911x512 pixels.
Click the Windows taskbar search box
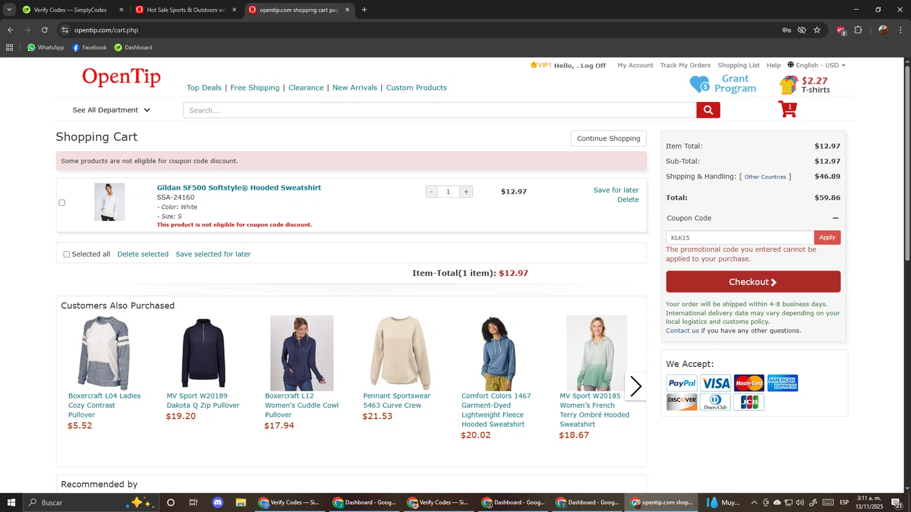pos(90,502)
